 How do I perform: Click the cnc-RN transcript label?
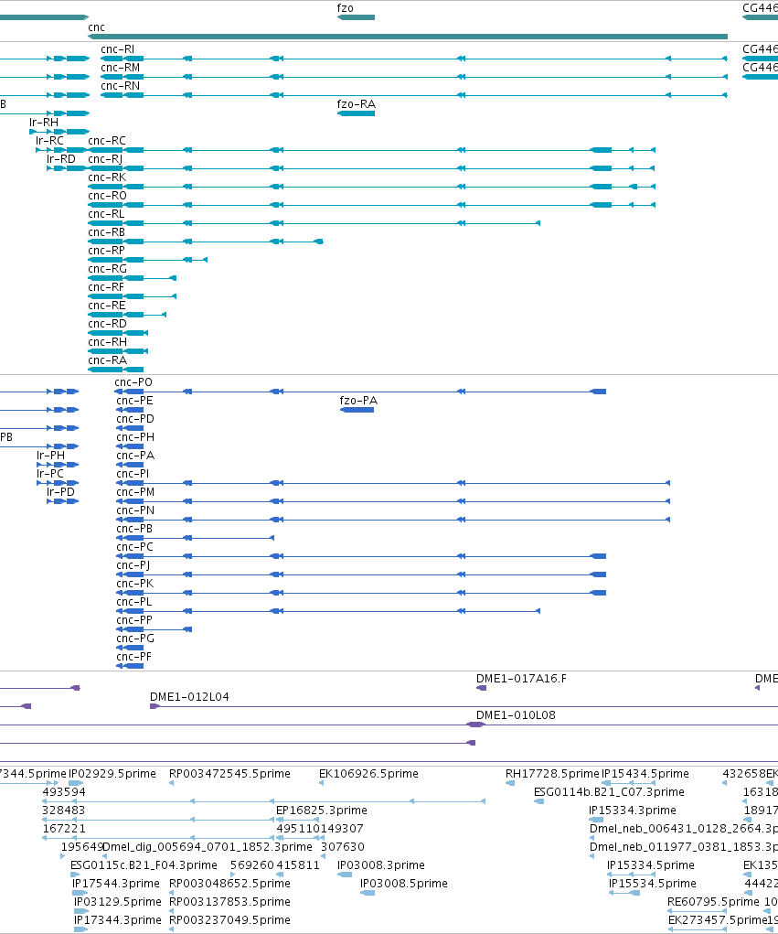click(x=121, y=86)
